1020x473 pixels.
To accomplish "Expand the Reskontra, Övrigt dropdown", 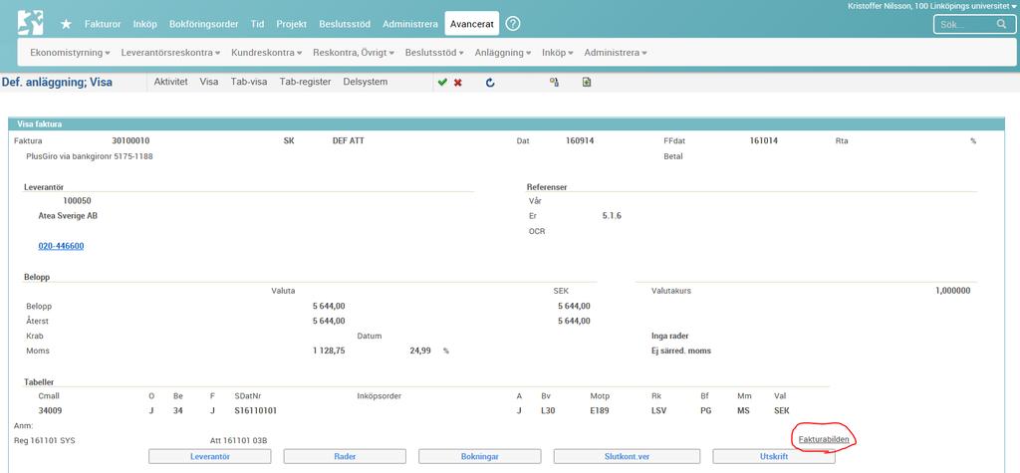I will [x=354, y=53].
